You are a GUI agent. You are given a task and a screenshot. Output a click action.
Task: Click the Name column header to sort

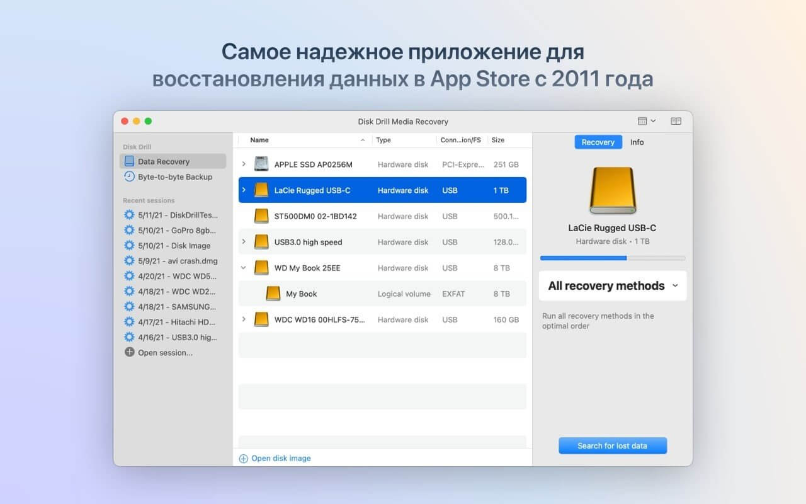(258, 140)
